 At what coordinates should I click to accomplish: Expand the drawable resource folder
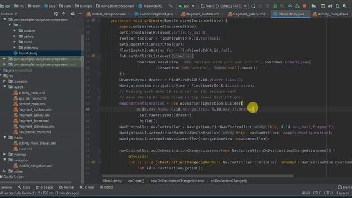pyautogui.click(x=4, y=81)
